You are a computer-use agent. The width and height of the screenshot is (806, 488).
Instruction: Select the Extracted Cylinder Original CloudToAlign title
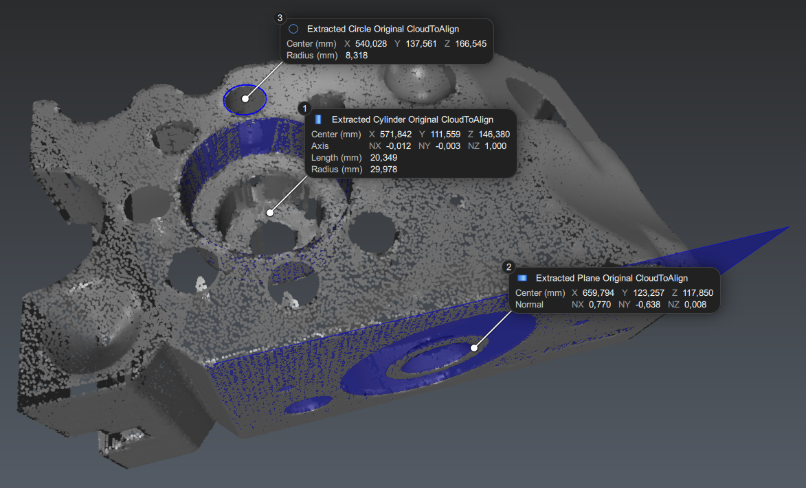(x=412, y=119)
